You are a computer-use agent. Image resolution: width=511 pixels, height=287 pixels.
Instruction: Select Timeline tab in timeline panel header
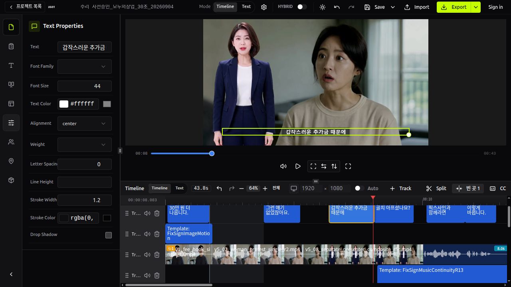coord(160,188)
